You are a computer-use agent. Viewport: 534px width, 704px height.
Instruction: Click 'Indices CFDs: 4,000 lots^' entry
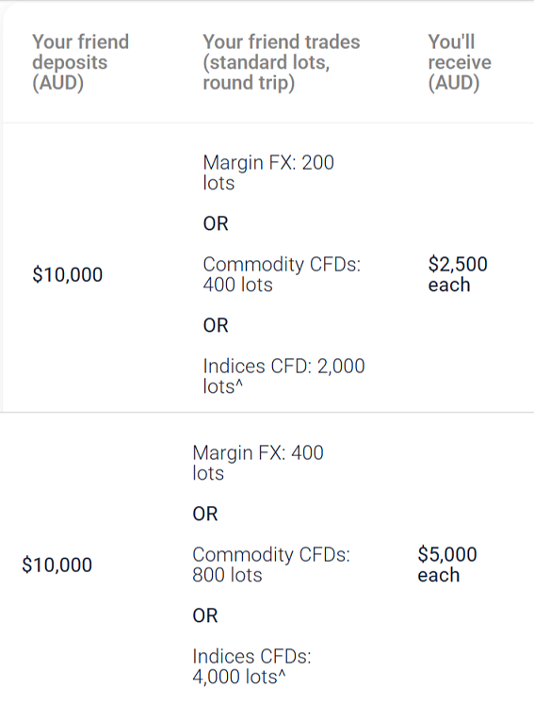pyautogui.click(x=251, y=666)
